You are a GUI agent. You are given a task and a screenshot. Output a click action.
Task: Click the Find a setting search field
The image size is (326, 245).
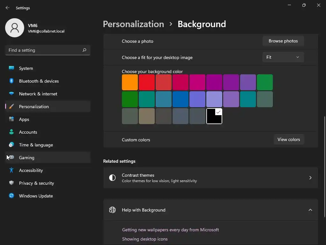[x=44, y=50]
